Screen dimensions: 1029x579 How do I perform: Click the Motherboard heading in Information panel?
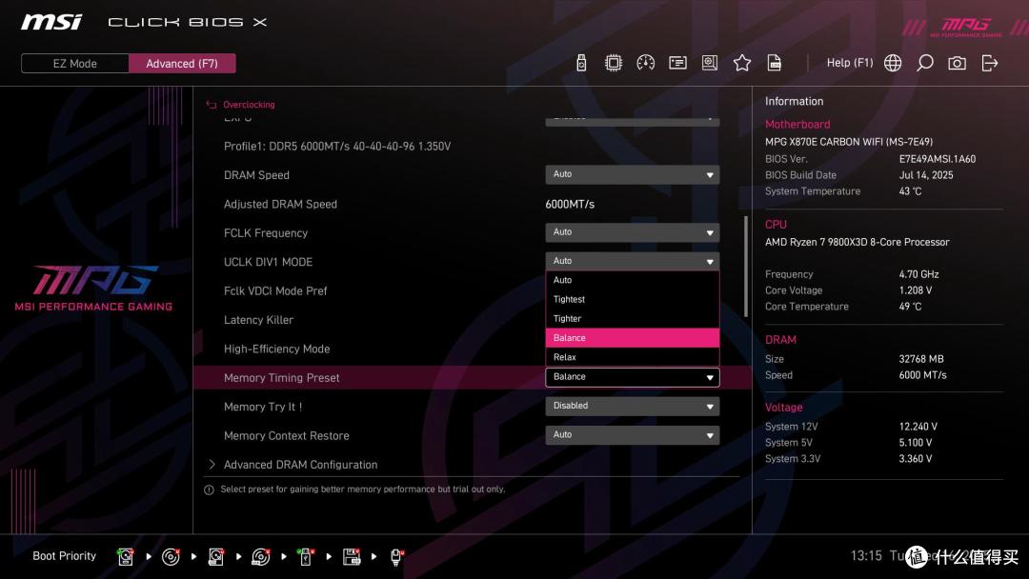pyautogui.click(x=797, y=124)
